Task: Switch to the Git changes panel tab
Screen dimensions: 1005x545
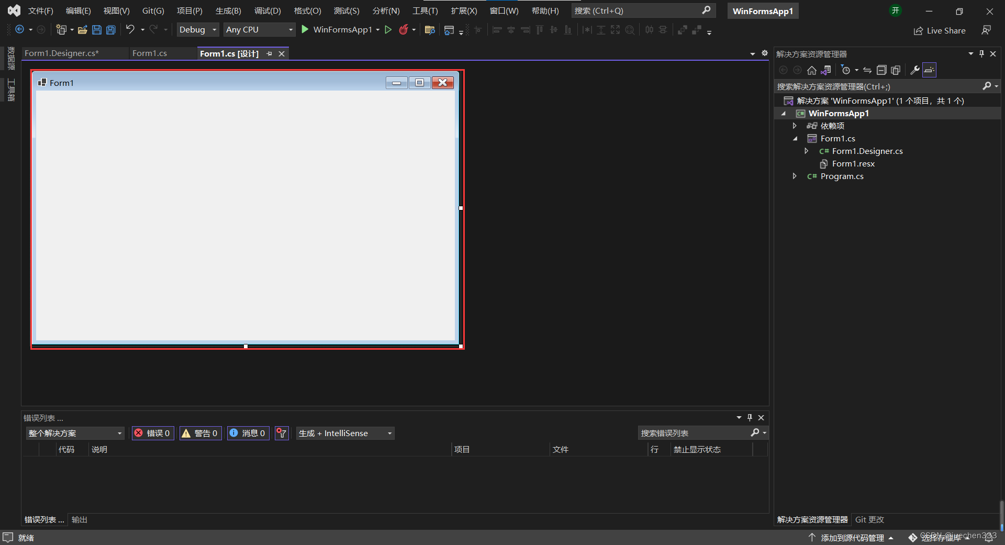Action: click(x=869, y=520)
